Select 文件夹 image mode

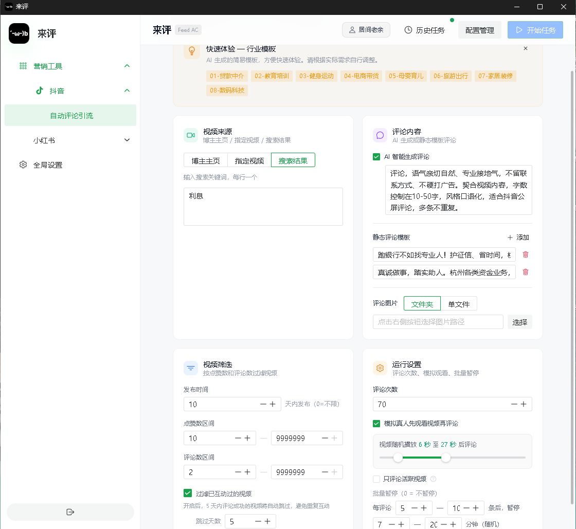(x=422, y=304)
